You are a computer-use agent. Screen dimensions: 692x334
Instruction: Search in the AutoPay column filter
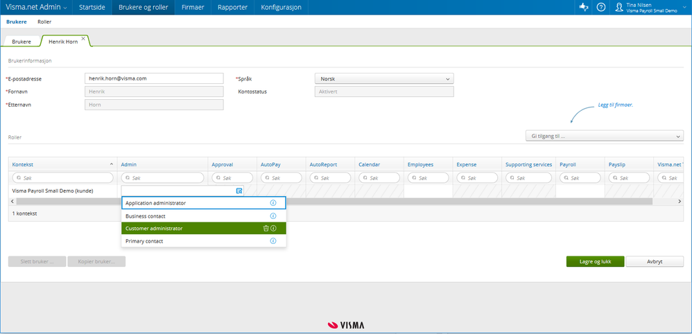coord(281,178)
